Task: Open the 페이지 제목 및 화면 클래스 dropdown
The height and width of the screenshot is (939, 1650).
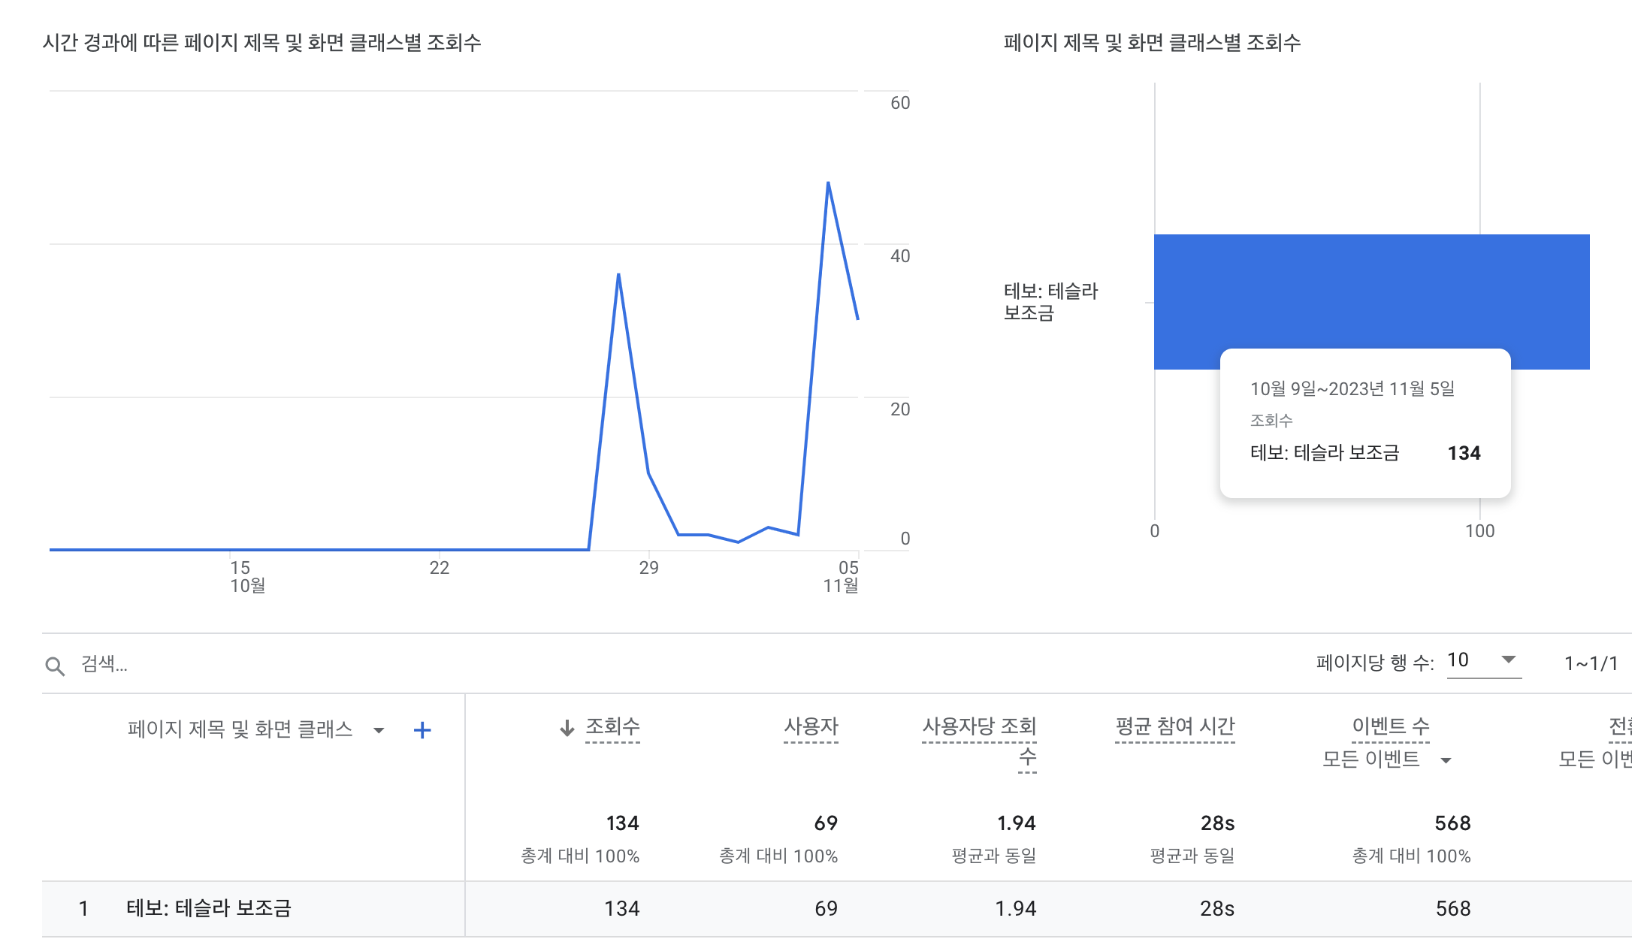Action: tap(379, 730)
